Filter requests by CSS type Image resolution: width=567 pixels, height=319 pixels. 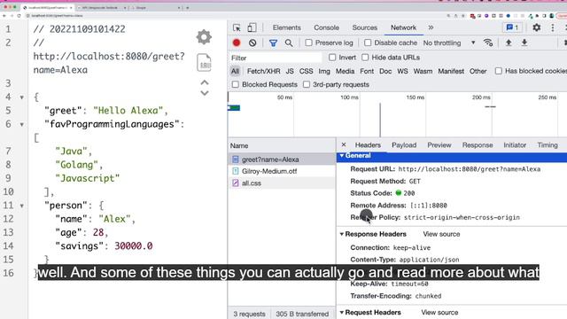[x=306, y=71]
